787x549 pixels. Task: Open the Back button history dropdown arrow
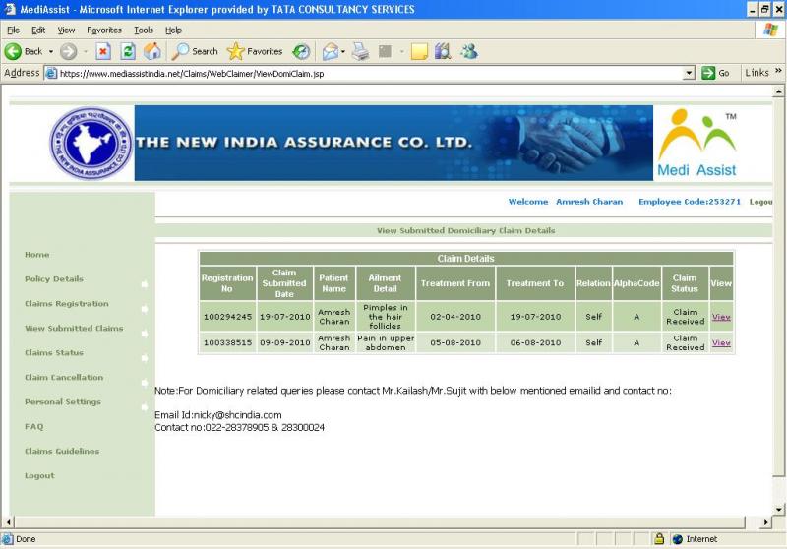coord(51,51)
